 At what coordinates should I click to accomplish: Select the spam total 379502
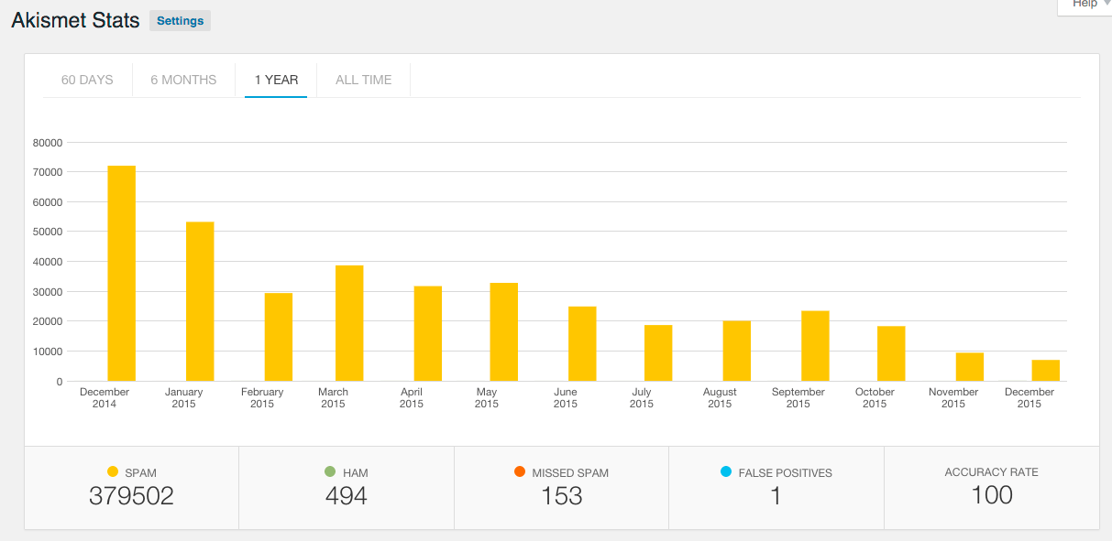click(131, 496)
